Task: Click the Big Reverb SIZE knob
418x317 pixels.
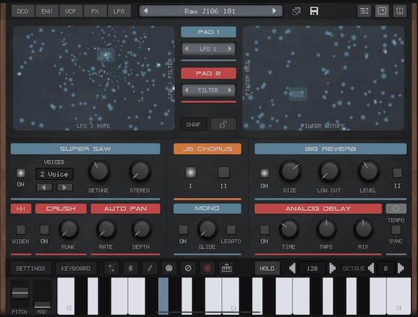Action: tap(290, 171)
